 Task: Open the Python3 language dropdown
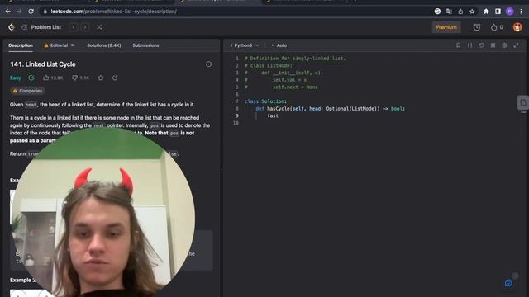pos(245,45)
